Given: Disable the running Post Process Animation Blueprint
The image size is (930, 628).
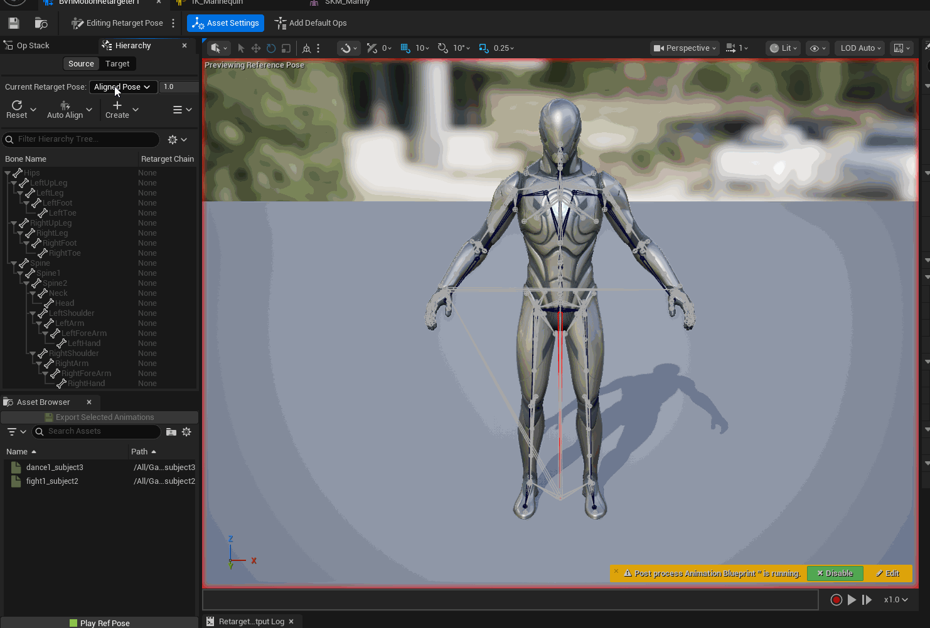Looking at the screenshot, I should [835, 573].
